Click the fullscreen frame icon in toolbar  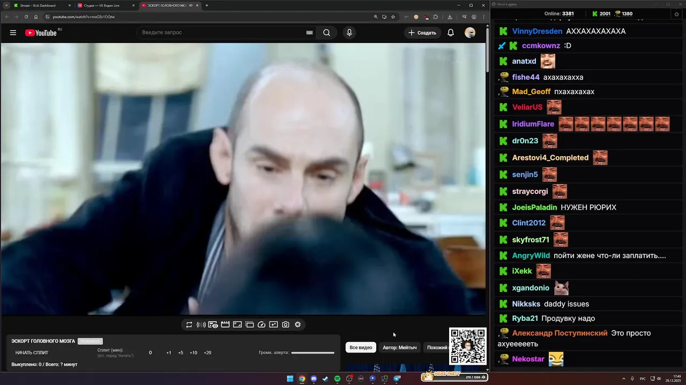(237, 325)
